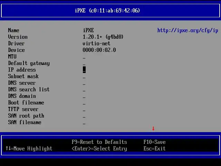This screenshot has height=166, width=221.
Task: Click the version value 1.20.1+ (g4bd0)
Action: tap(103, 37)
